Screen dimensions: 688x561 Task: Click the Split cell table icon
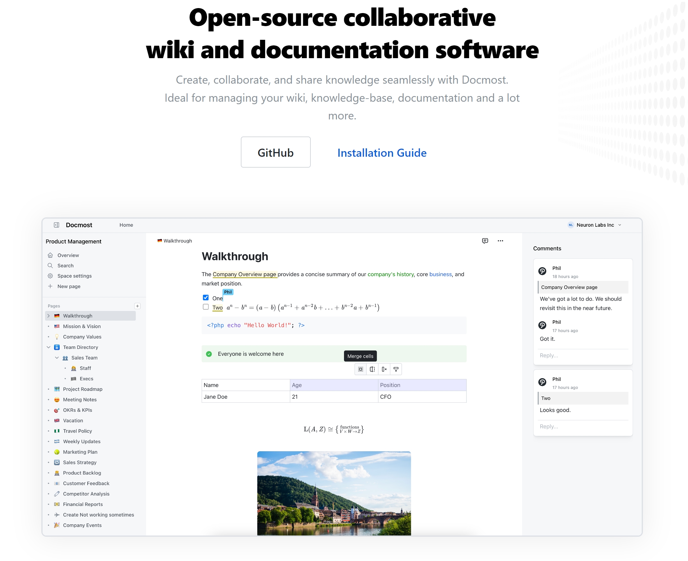coord(372,369)
